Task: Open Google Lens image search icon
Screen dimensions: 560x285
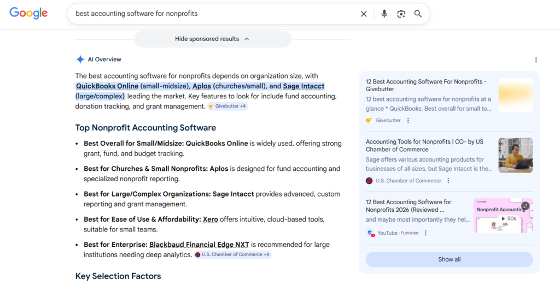Action: click(401, 14)
